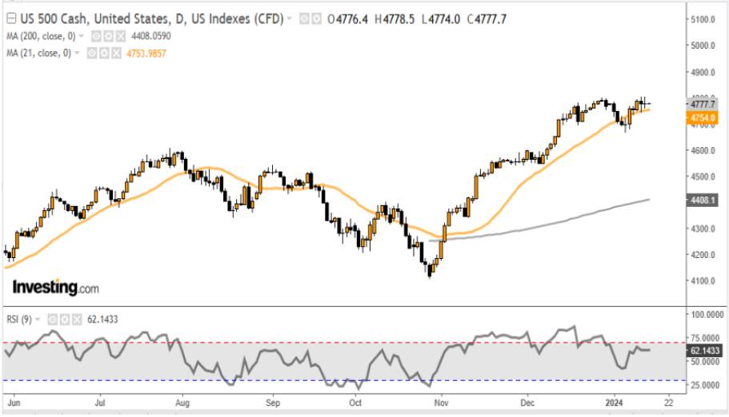Open MA 21 indicator settings gear

coord(103,53)
